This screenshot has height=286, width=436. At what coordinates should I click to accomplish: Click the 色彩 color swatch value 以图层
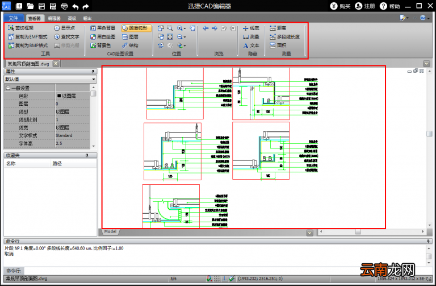[72, 96]
